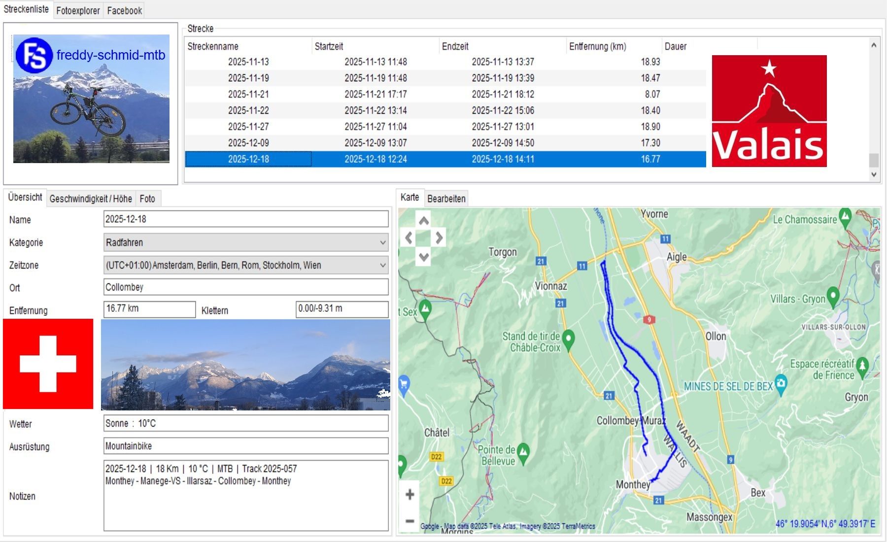Image resolution: width=887 pixels, height=542 pixels.
Task: Switch to the Bearbeiten tab
Action: point(446,199)
